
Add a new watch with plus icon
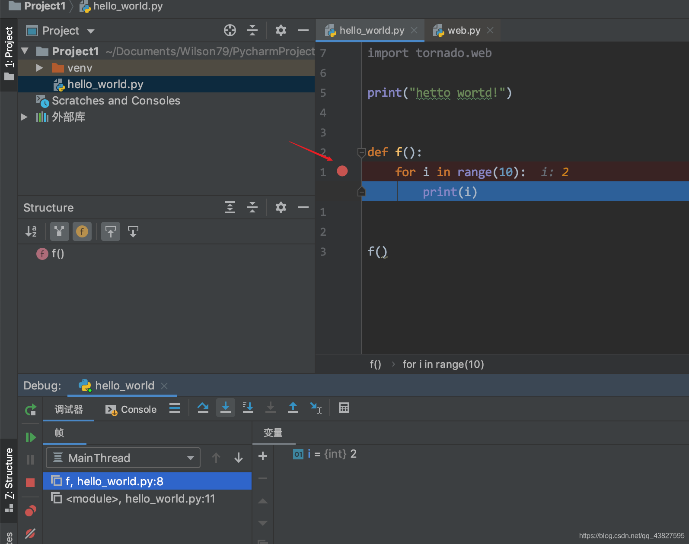tap(263, 456)
